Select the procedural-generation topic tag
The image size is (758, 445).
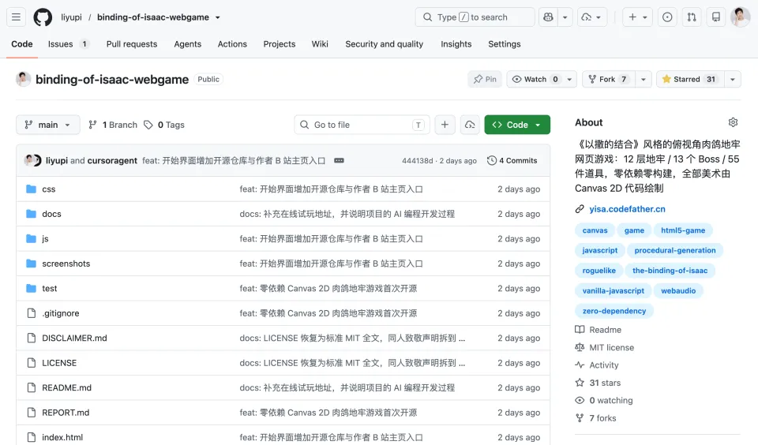click(x=675, y=250)
